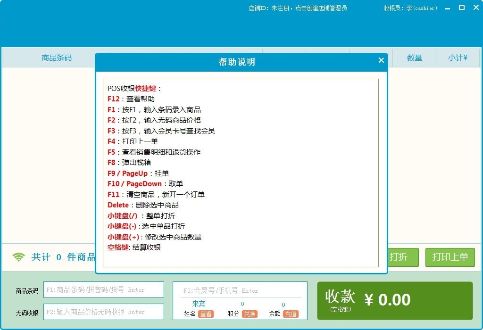Click the 查看 button next to 姓名
Viewport: 483px width, 330px height.
(x=206, y=313)
